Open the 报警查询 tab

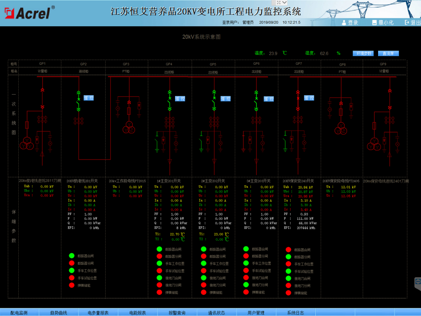coord(177,312)
